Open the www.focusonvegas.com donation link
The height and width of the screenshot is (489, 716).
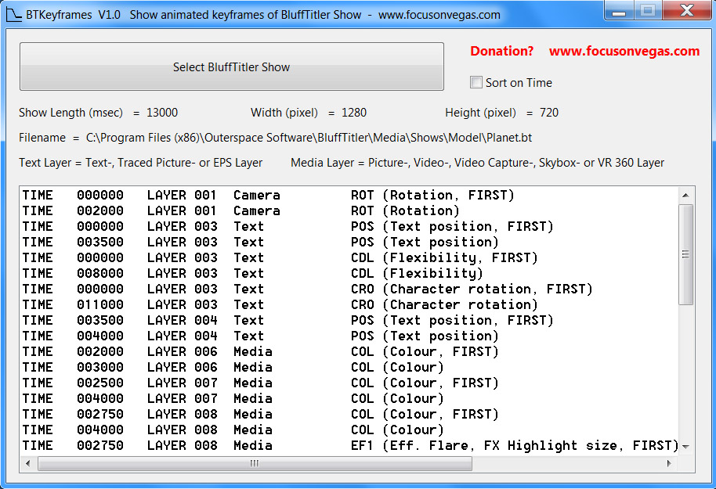pos(624,51)
